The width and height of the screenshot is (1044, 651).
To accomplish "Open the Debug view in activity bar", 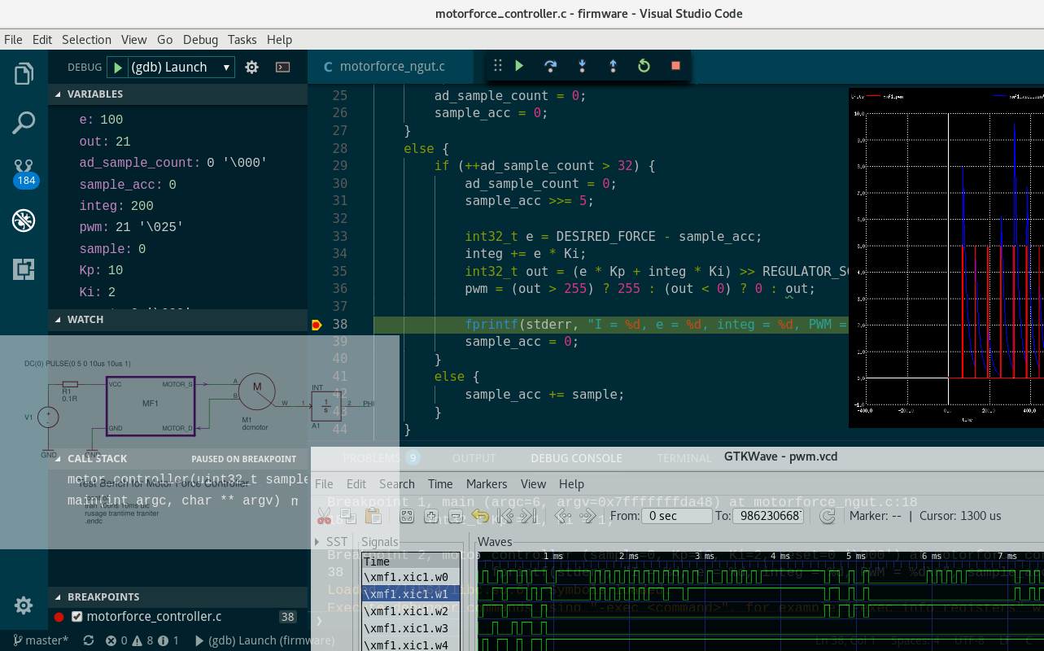I will [24, 220].
